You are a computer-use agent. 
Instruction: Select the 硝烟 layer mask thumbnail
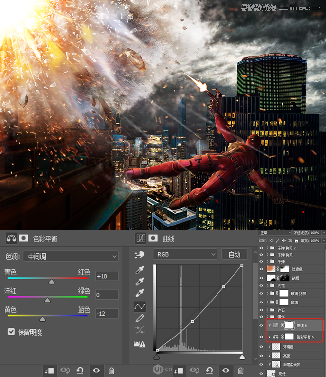point(285,278)
